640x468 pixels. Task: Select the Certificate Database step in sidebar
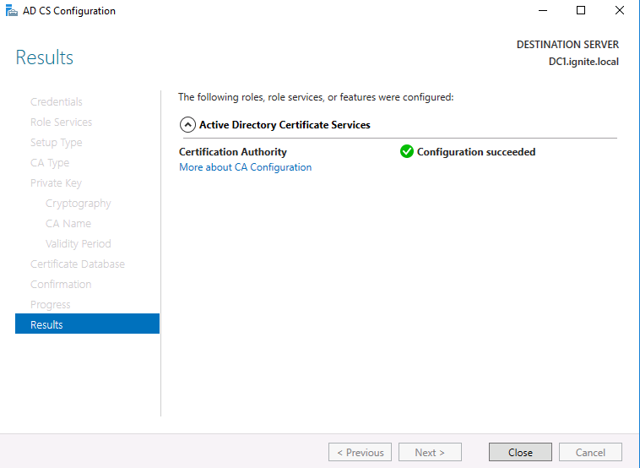click(x=78, y=264)
